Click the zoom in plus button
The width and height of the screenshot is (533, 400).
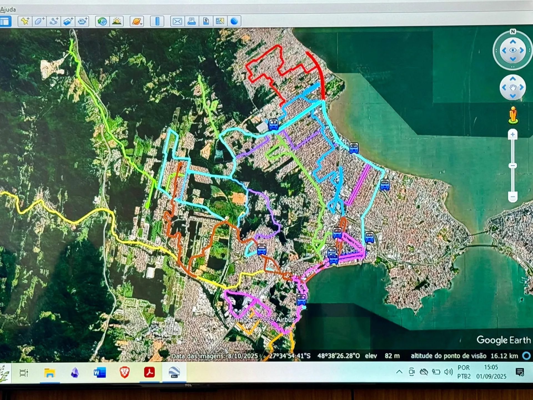click(512, 135)
